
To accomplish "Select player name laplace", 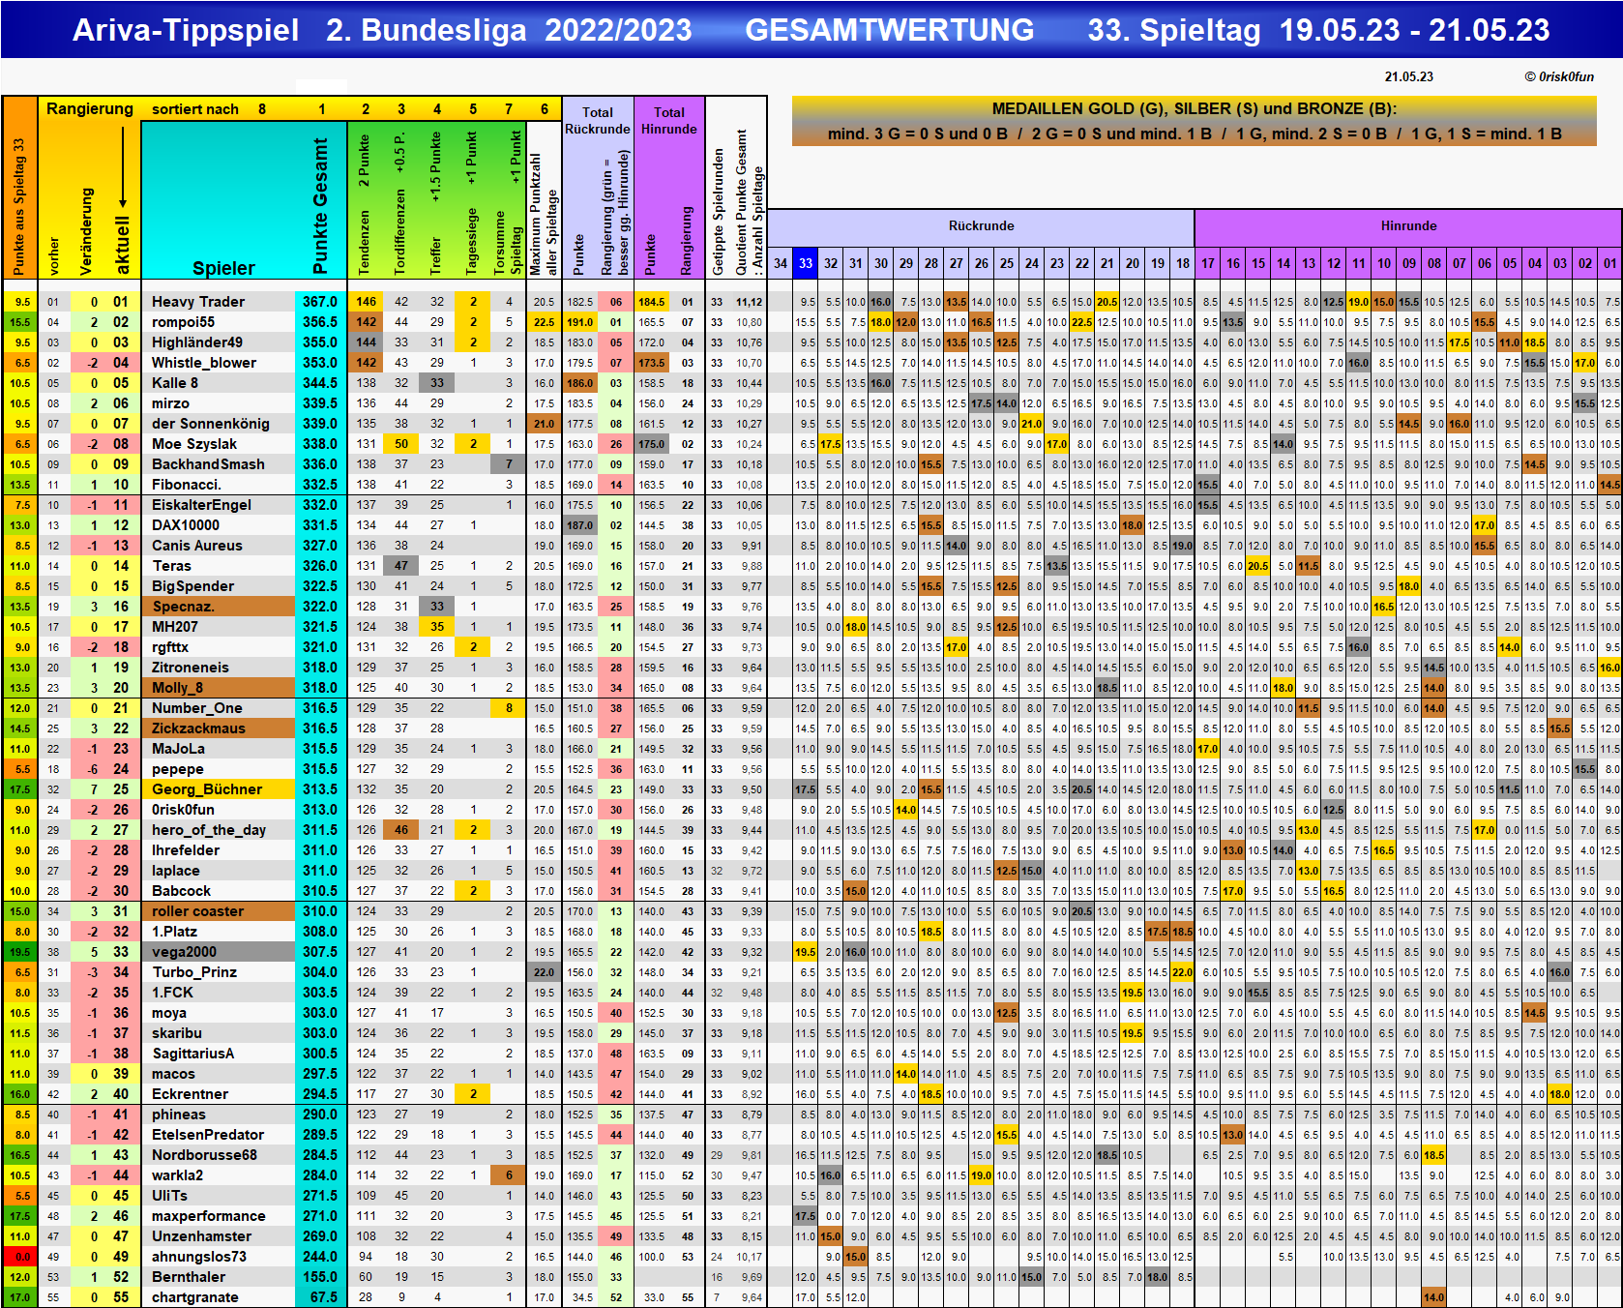I will pyautogui.click(x=176, y=871).
